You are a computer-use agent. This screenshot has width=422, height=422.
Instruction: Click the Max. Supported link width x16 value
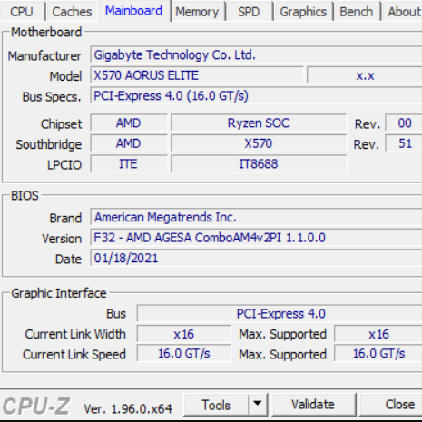[x=378, y=334]
